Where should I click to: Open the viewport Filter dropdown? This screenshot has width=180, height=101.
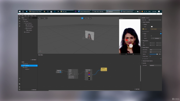click(45, 18)
